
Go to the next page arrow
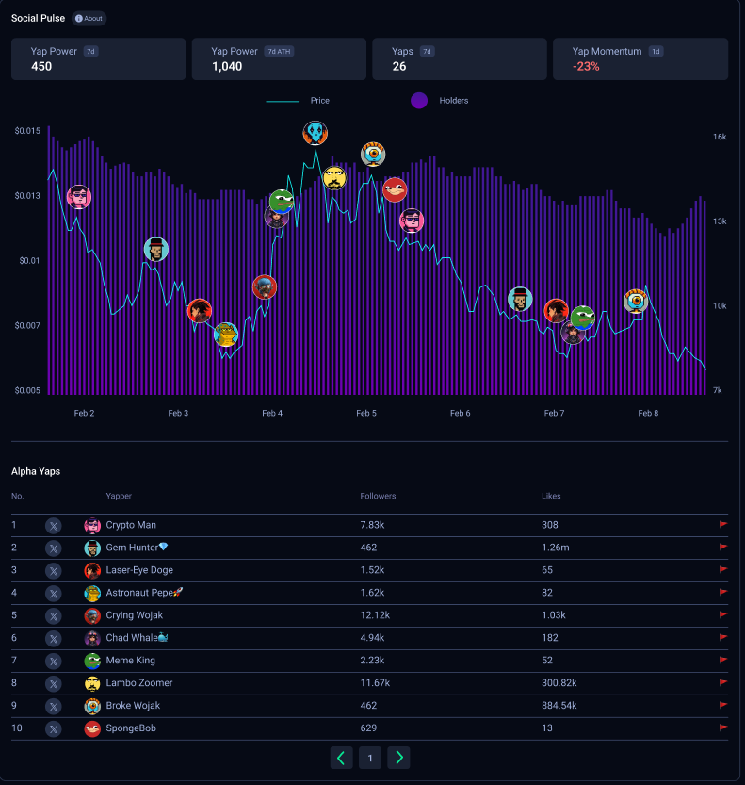point(399,758)
